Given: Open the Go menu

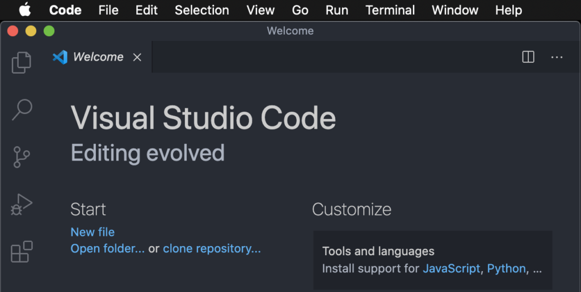Looking at the screenshot, I should click(300, 10).
